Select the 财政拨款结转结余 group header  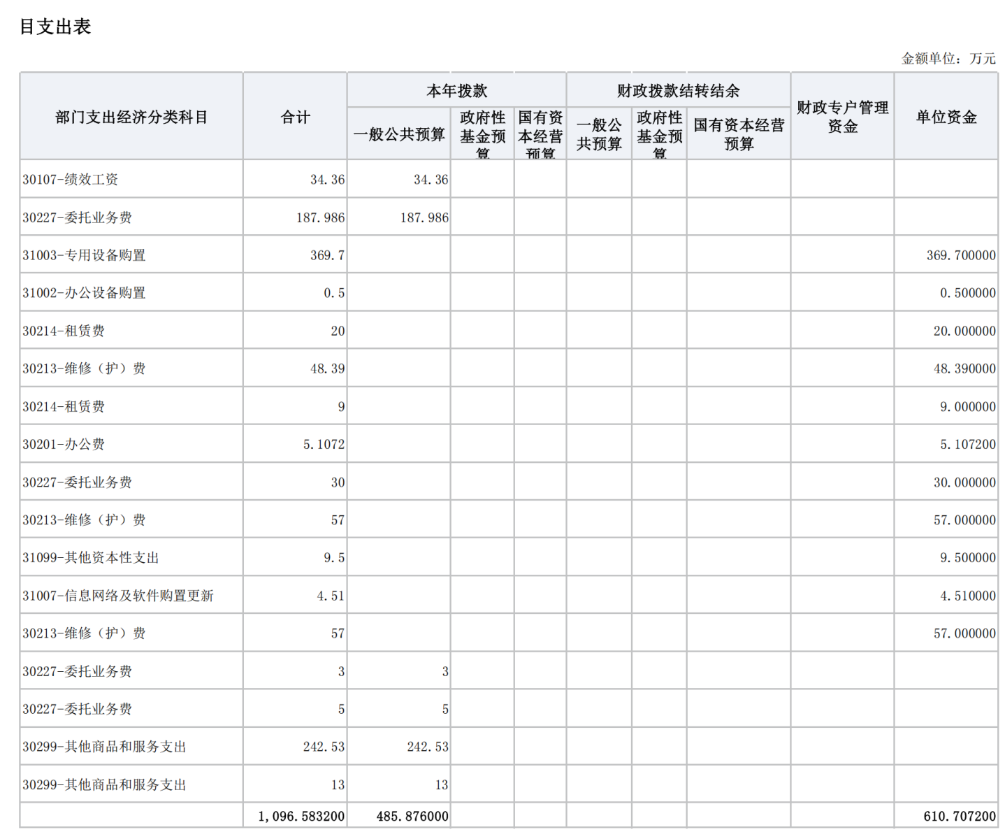click(678, 91)
